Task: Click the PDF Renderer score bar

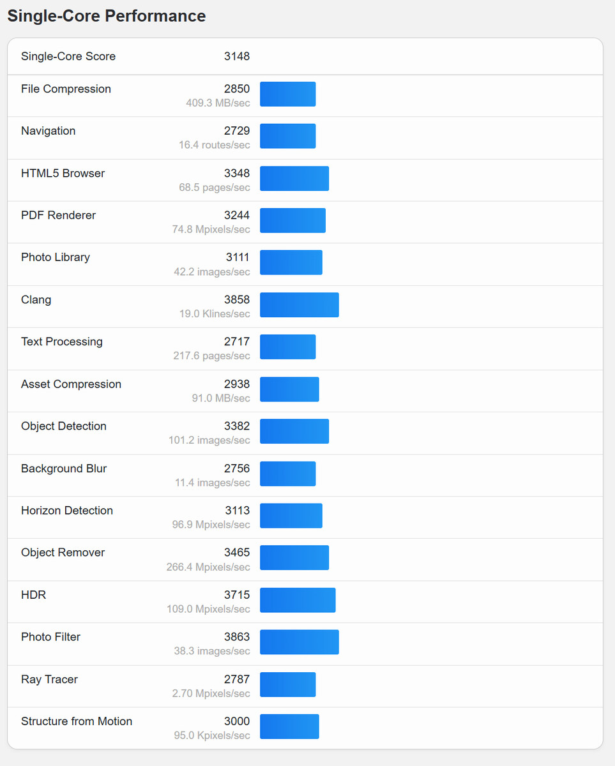Action: click(292, 220)
